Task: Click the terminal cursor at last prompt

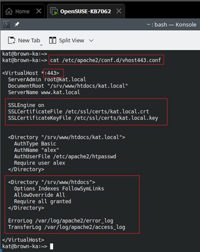Action: [51, 246]
